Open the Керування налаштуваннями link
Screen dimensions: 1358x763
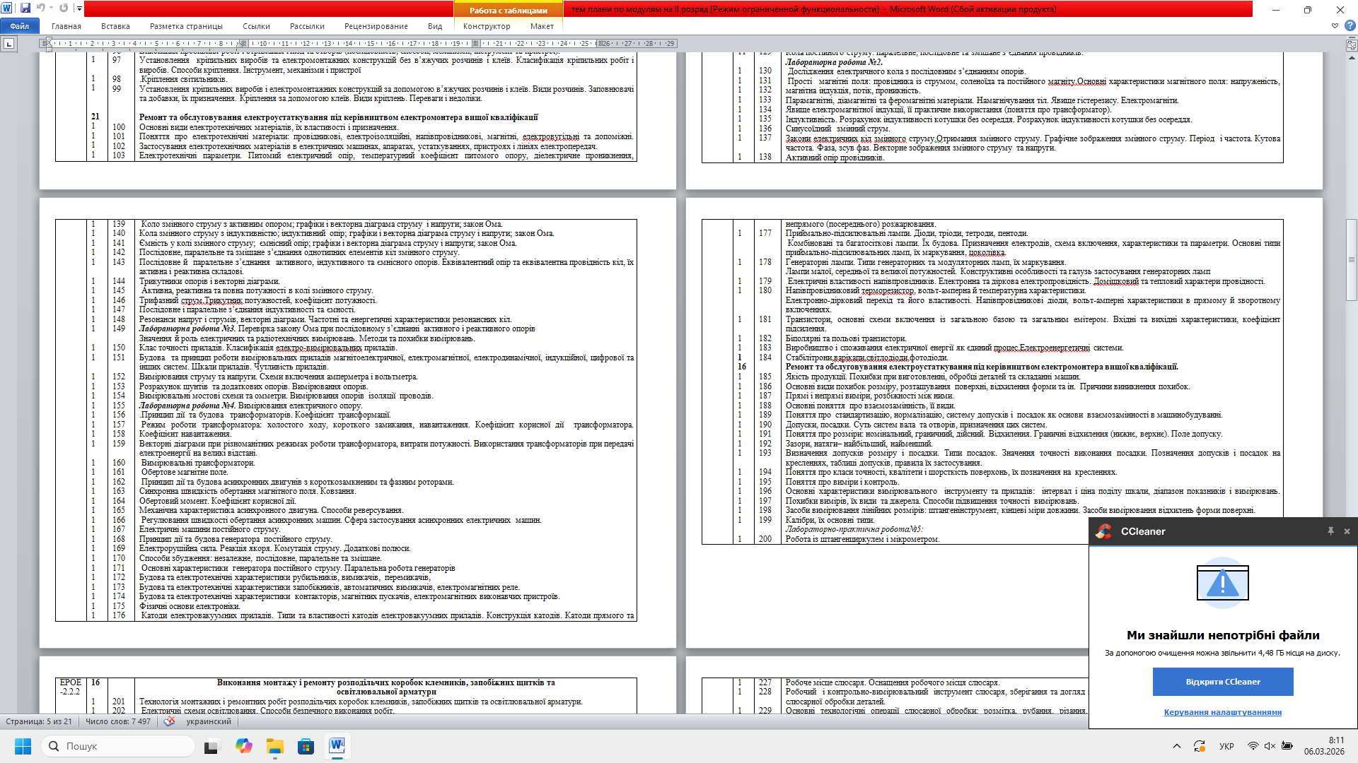click(1222, 712)
